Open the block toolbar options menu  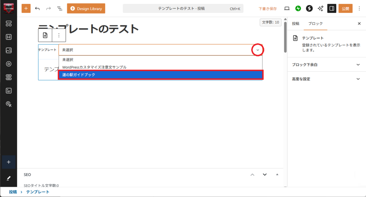tap(59, 35)
